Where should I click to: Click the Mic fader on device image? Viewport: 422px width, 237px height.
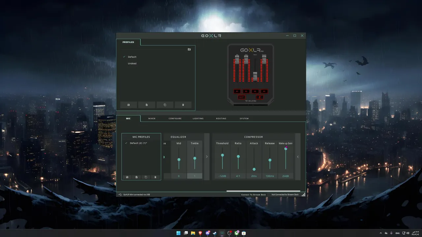pyautogui.click(x=237, y=60)
